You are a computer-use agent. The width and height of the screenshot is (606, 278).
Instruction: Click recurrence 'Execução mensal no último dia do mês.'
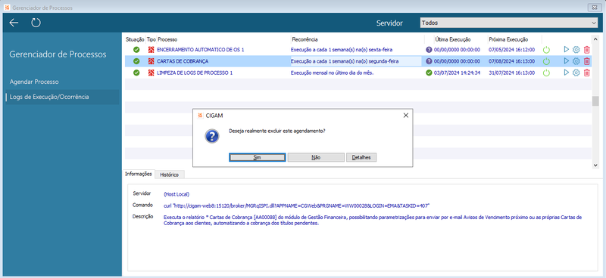tap(332, 73)
